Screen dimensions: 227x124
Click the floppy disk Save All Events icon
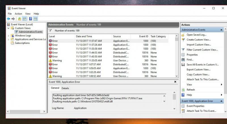[x=183, y=65]
